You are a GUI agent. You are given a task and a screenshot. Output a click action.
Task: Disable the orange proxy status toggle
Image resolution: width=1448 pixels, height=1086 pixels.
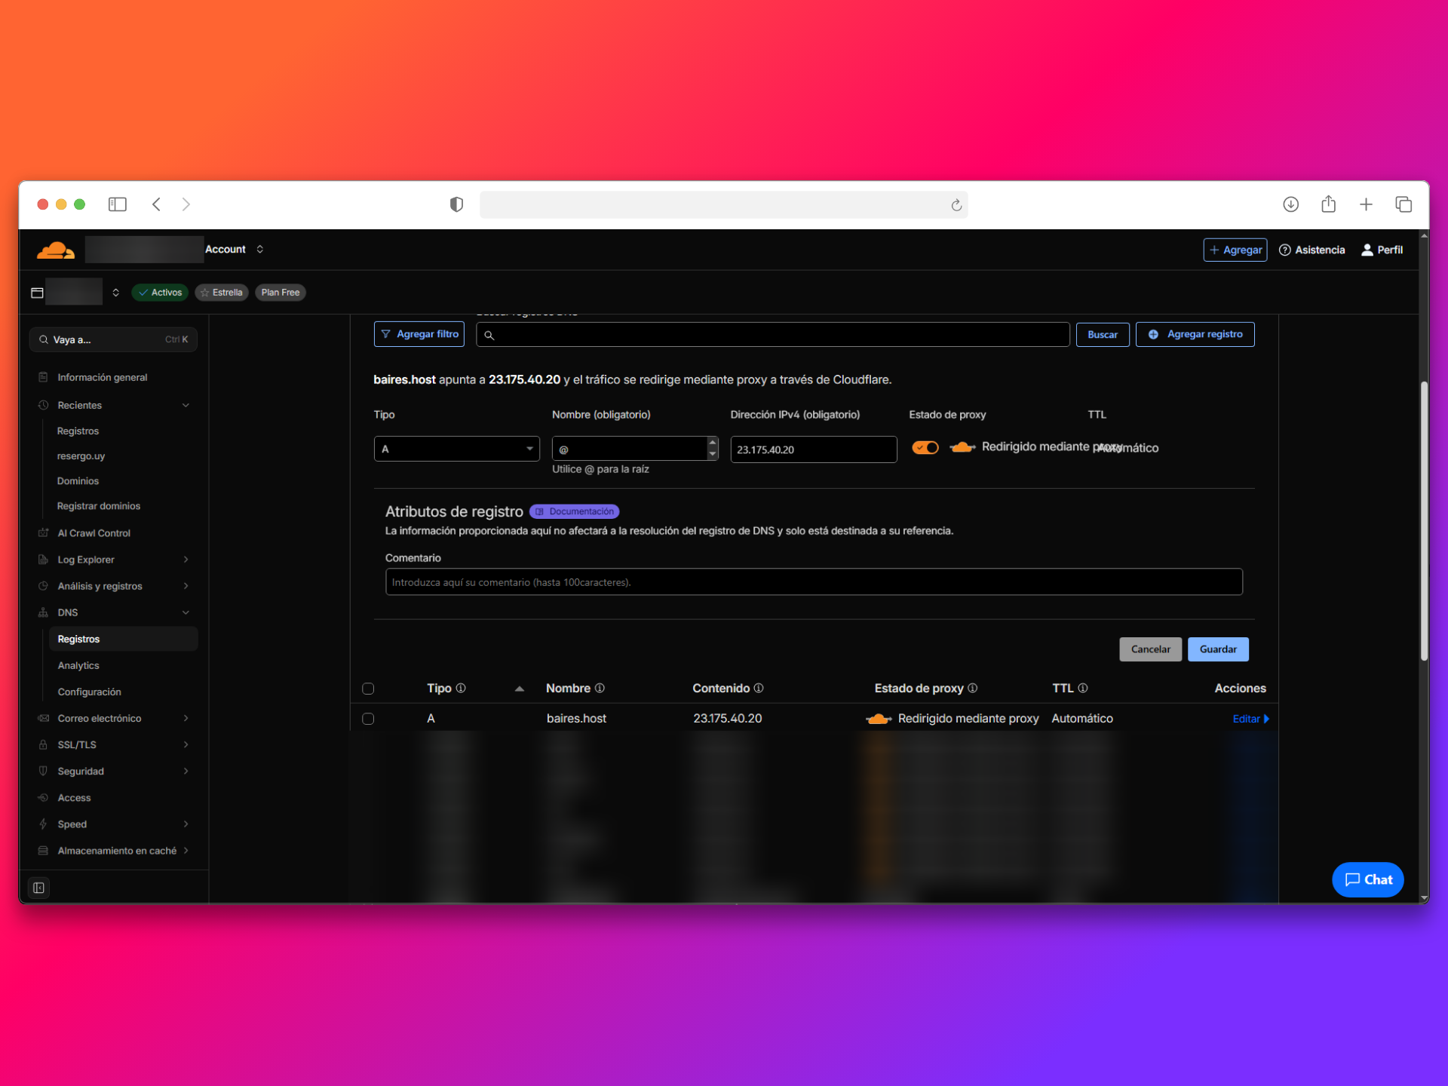(925, 448)
